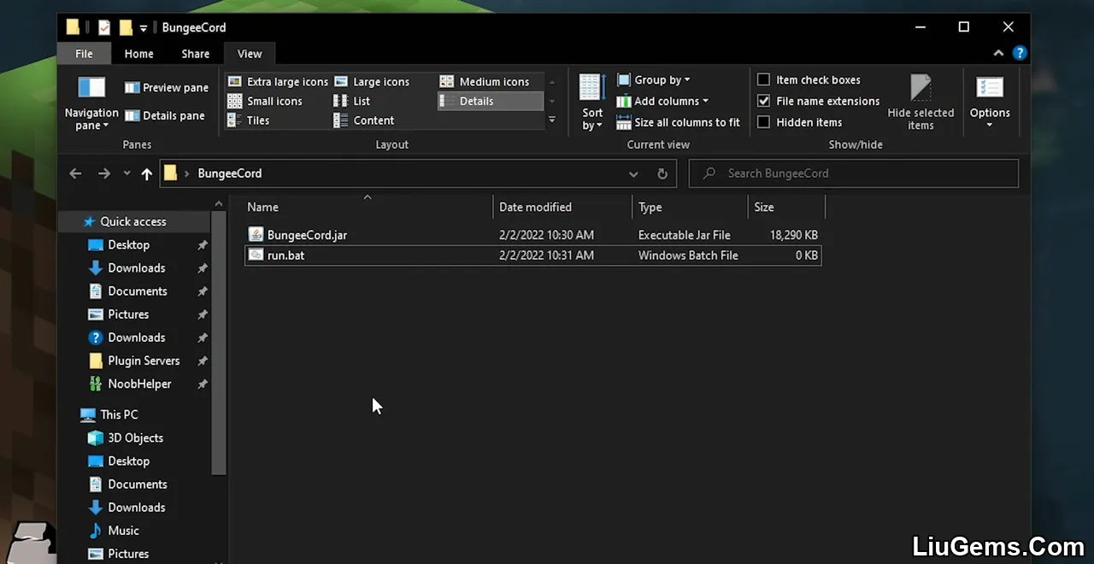Select List layout

point(352,101)
